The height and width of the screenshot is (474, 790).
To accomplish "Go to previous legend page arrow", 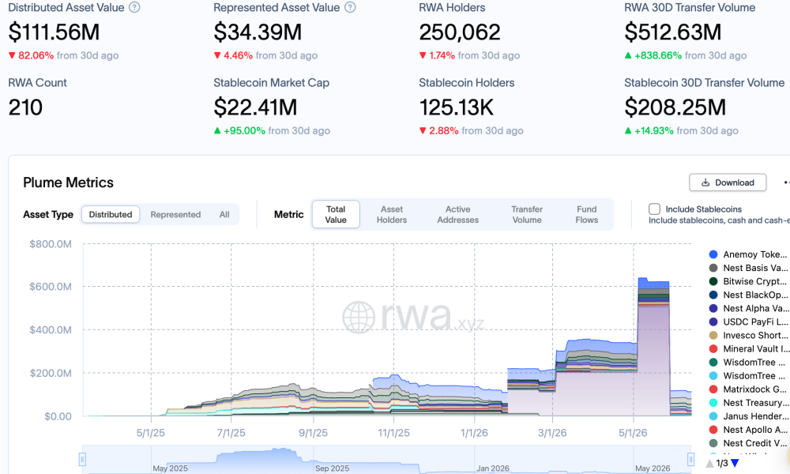I will (709, 463).
